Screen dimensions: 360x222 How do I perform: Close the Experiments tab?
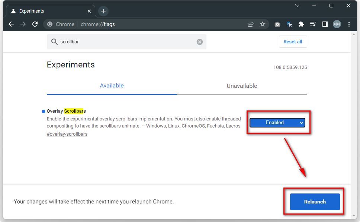point(89,11)
